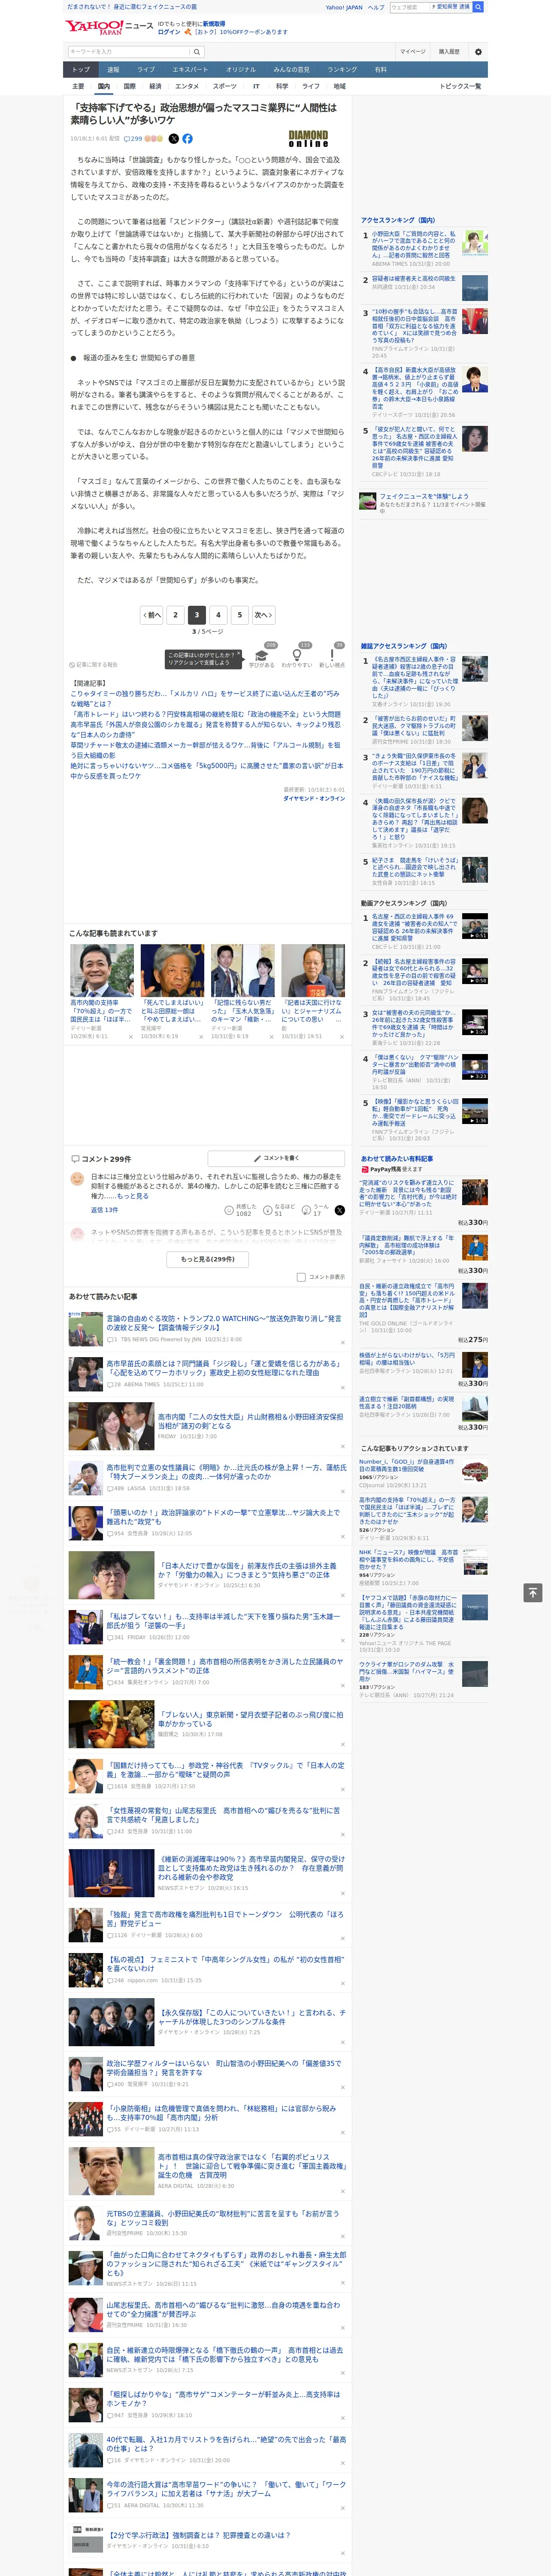
Task: React with わかりやすい lightbulb icon
Action: (296, 655)
